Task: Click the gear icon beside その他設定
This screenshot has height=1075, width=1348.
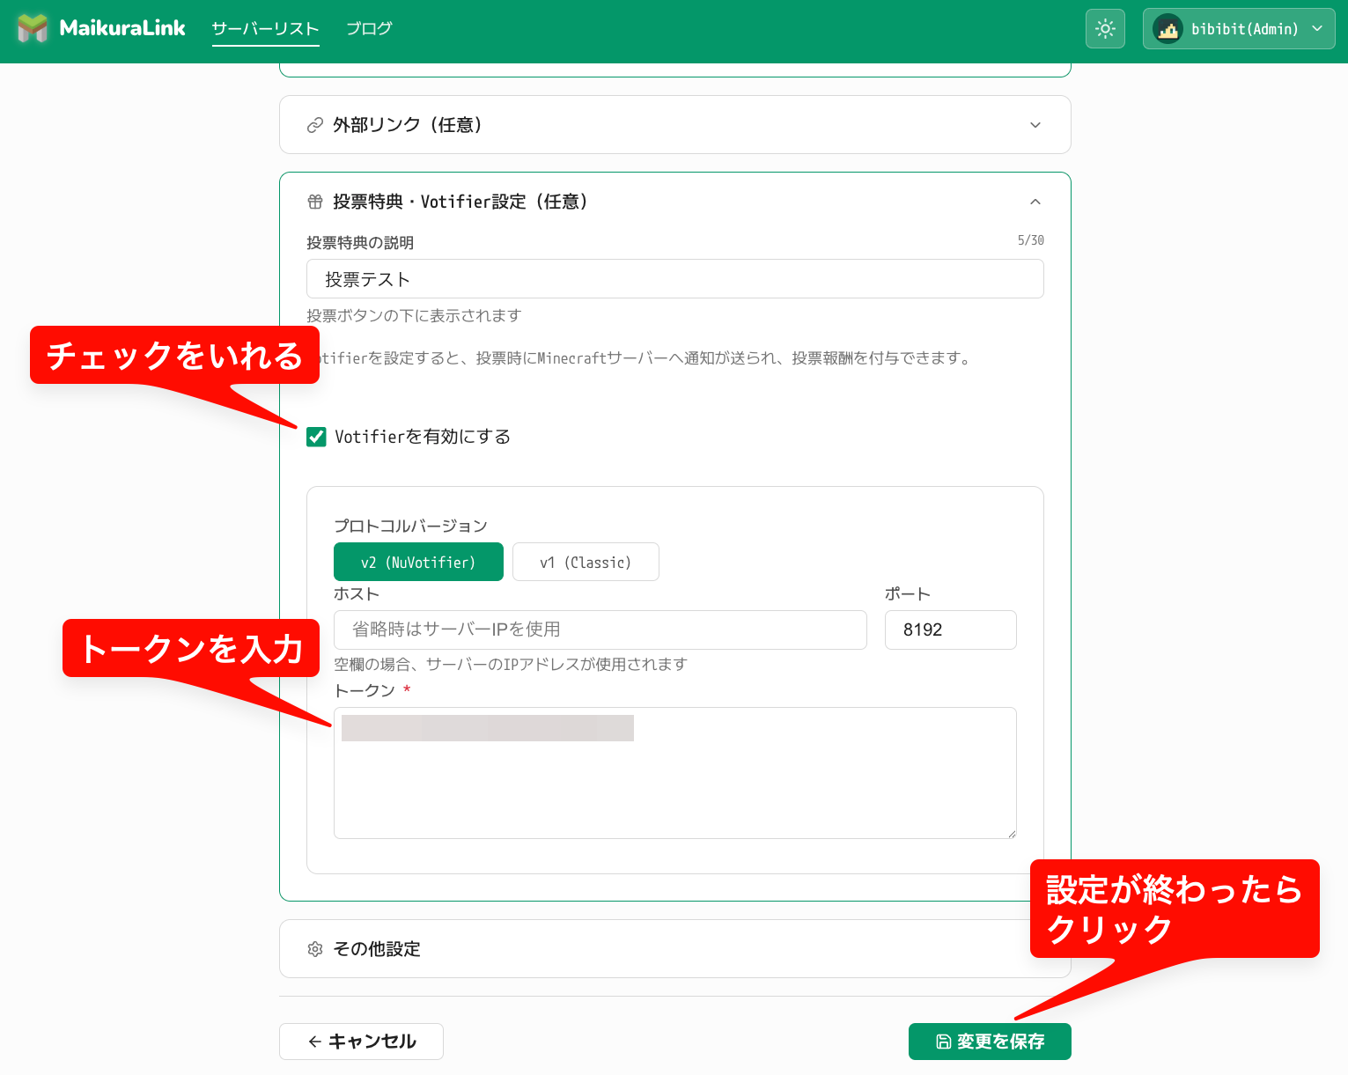Action: pyautogui.click(x=314, y=949)
